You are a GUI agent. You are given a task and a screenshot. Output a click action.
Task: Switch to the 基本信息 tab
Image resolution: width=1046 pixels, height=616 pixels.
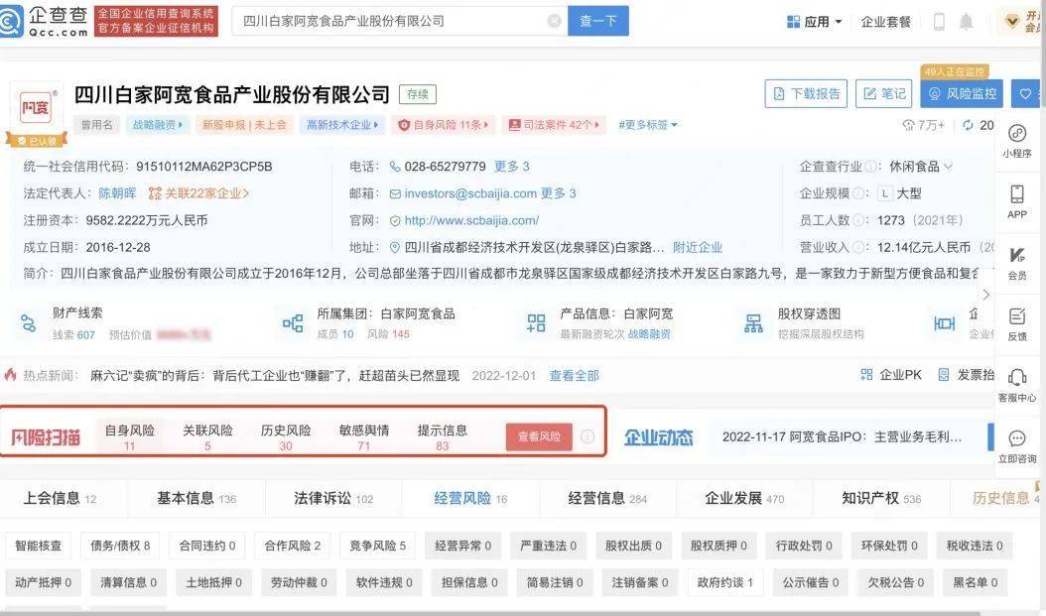click(x=196, y=498)
